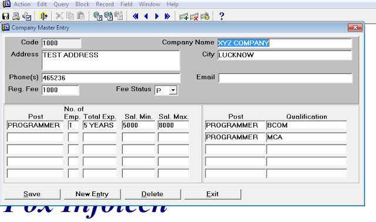This screenshot has width=376, height=222.
Task: Click the Insert Record icon with green plus
Action: tap(184, 16)
